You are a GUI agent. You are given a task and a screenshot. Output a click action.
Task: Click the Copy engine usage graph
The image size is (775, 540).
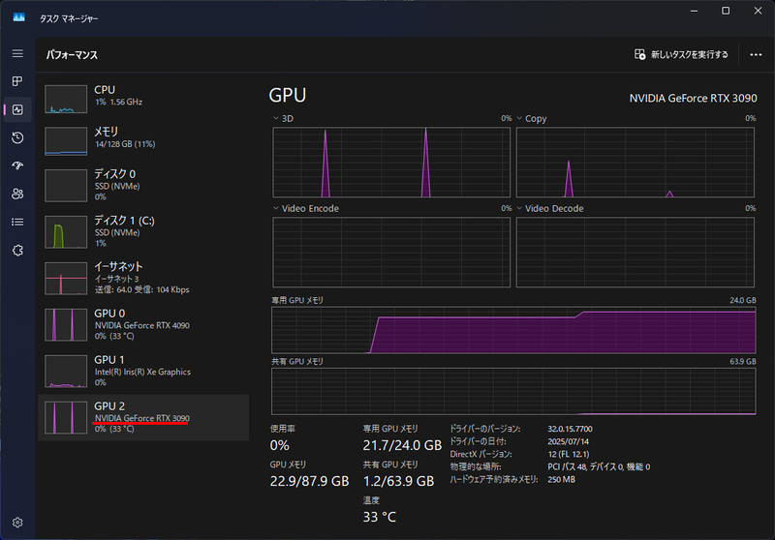(635, 163)
